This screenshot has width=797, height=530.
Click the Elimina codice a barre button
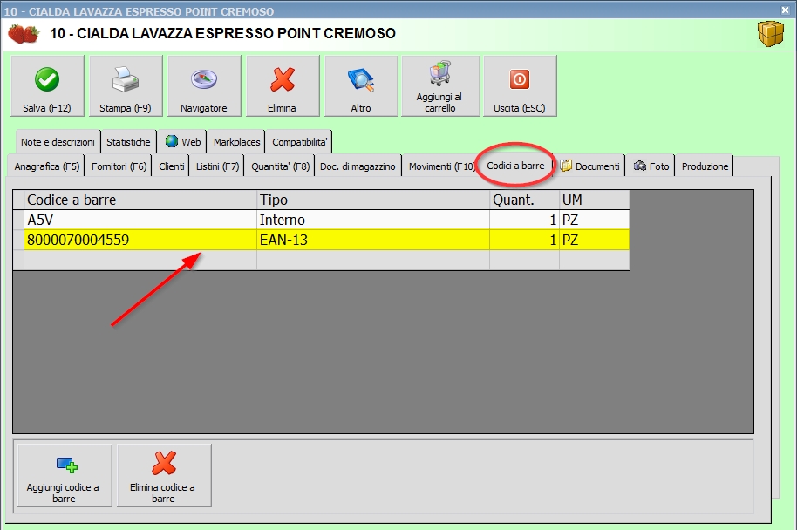point(164,475)
